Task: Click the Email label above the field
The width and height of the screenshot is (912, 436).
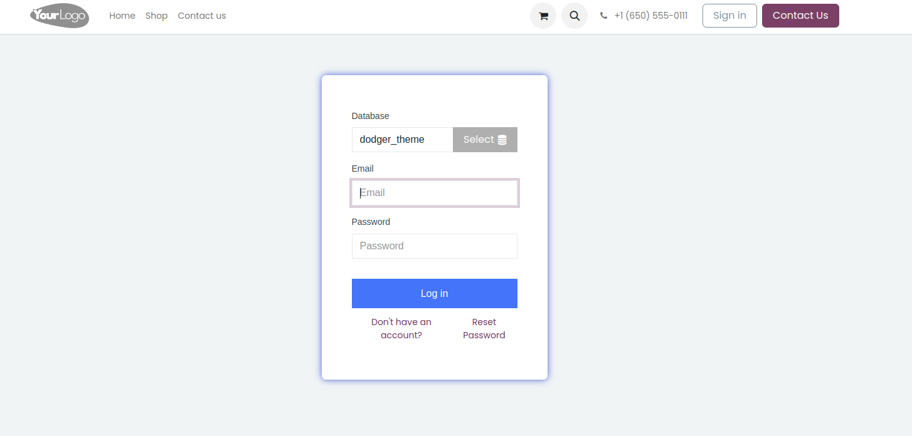Action: coord(363,169)
